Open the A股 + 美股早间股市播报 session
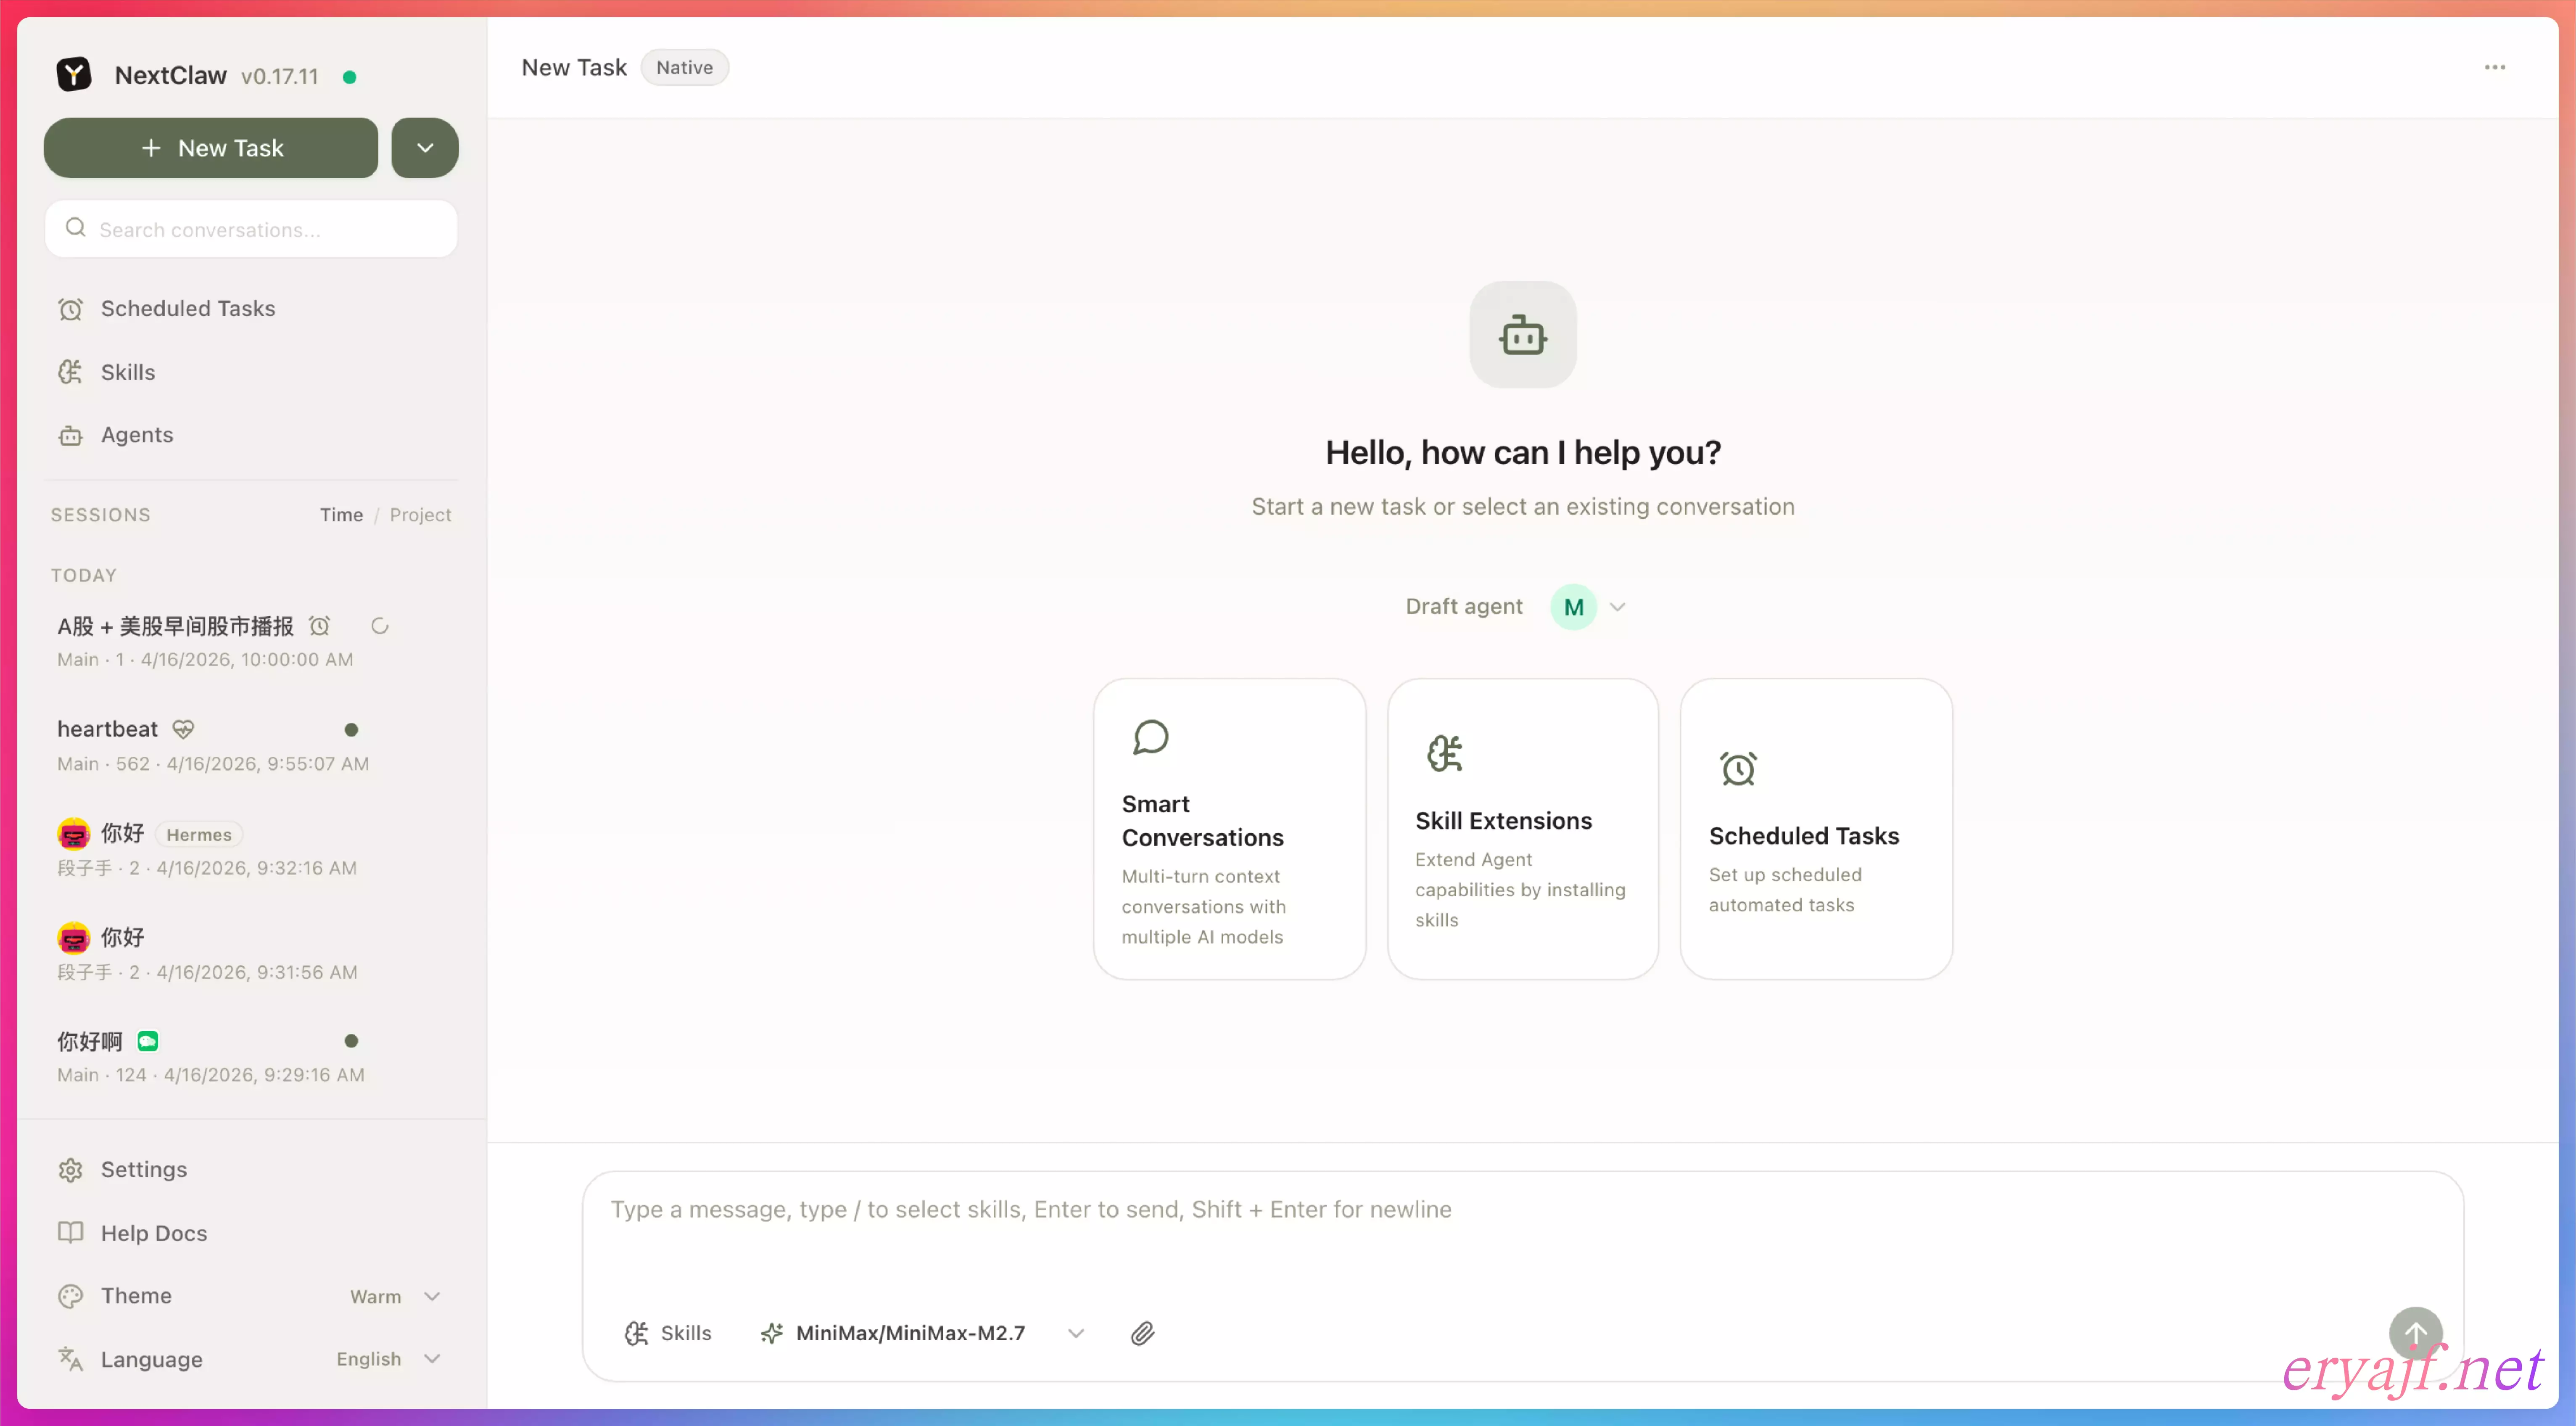Viewport: 2576px width, 1426px height. (250, 642)
